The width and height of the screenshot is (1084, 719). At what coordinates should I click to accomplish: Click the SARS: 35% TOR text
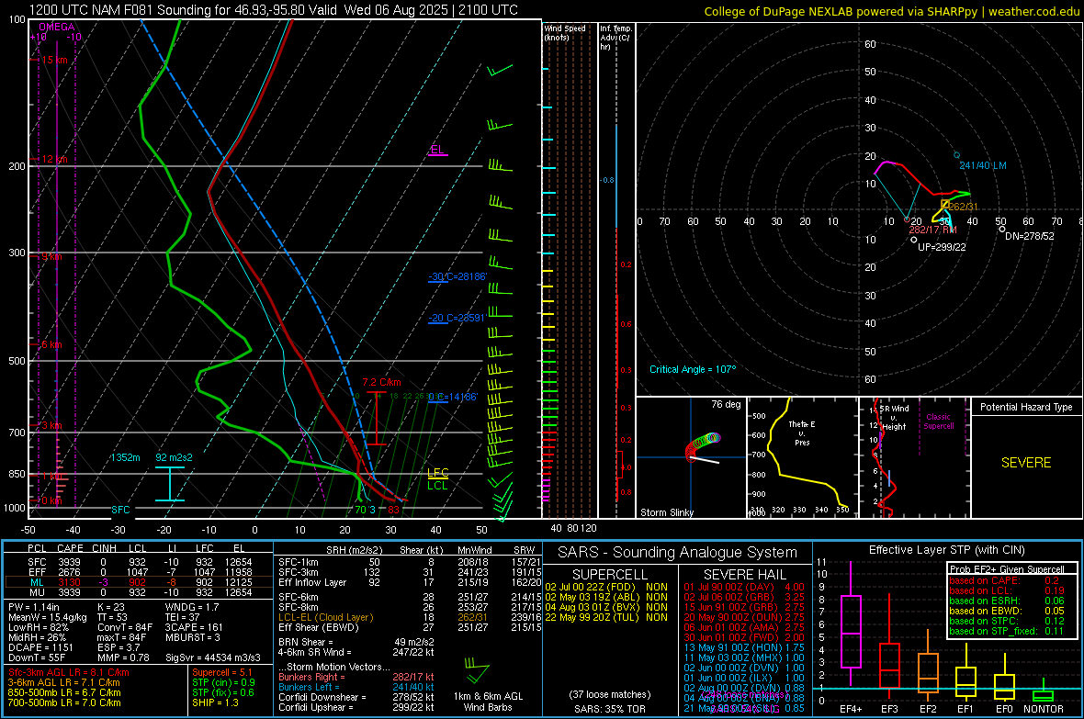coord(610,709)
